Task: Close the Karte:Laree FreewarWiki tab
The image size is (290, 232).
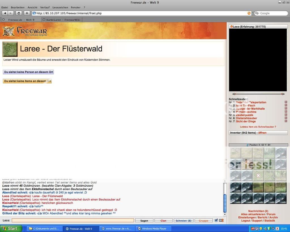Action: 44,20
